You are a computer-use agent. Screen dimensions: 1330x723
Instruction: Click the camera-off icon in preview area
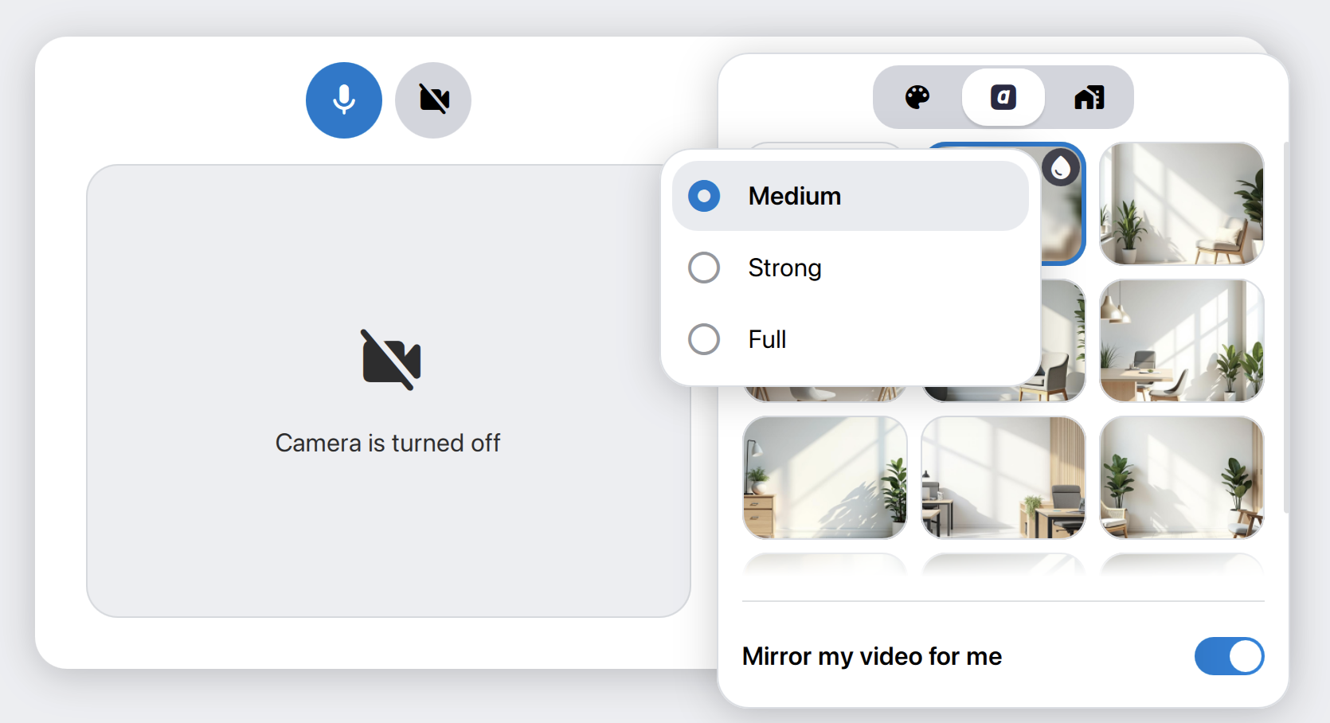[x=390, y=360]
